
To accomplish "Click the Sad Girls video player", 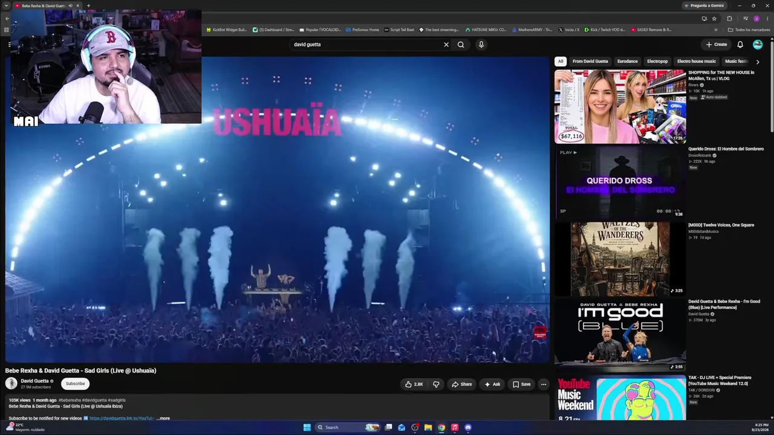I will pyautogui.click(x=278, y=210).
